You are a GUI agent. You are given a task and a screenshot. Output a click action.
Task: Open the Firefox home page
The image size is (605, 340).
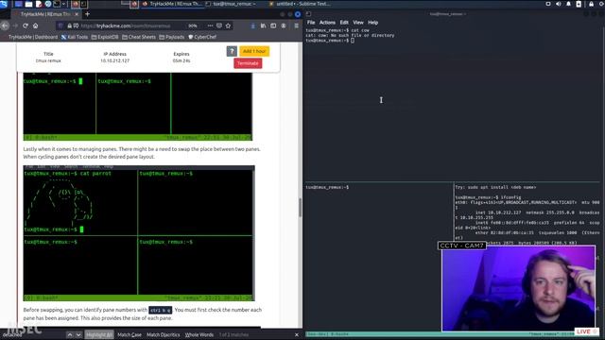coord(36,25)
